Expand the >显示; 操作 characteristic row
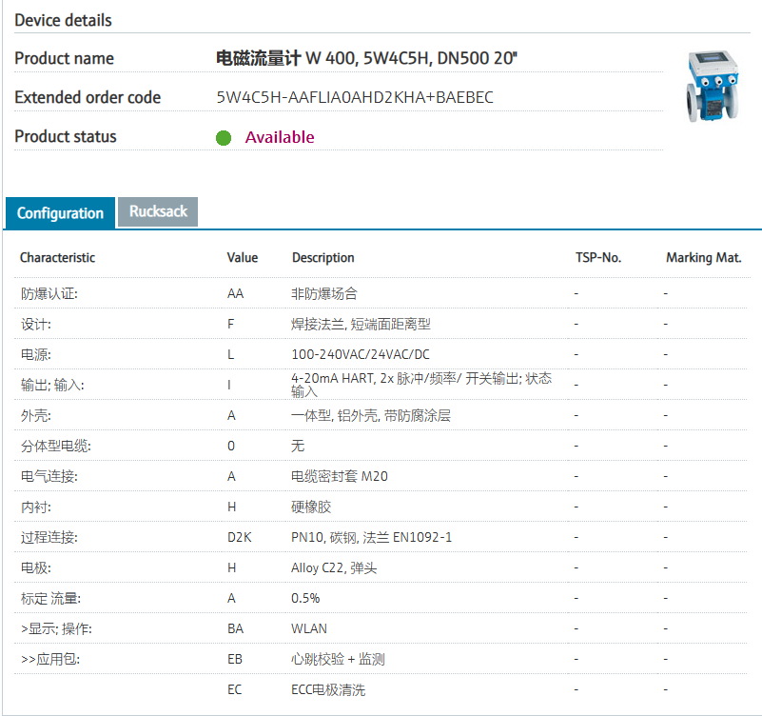 56,629
